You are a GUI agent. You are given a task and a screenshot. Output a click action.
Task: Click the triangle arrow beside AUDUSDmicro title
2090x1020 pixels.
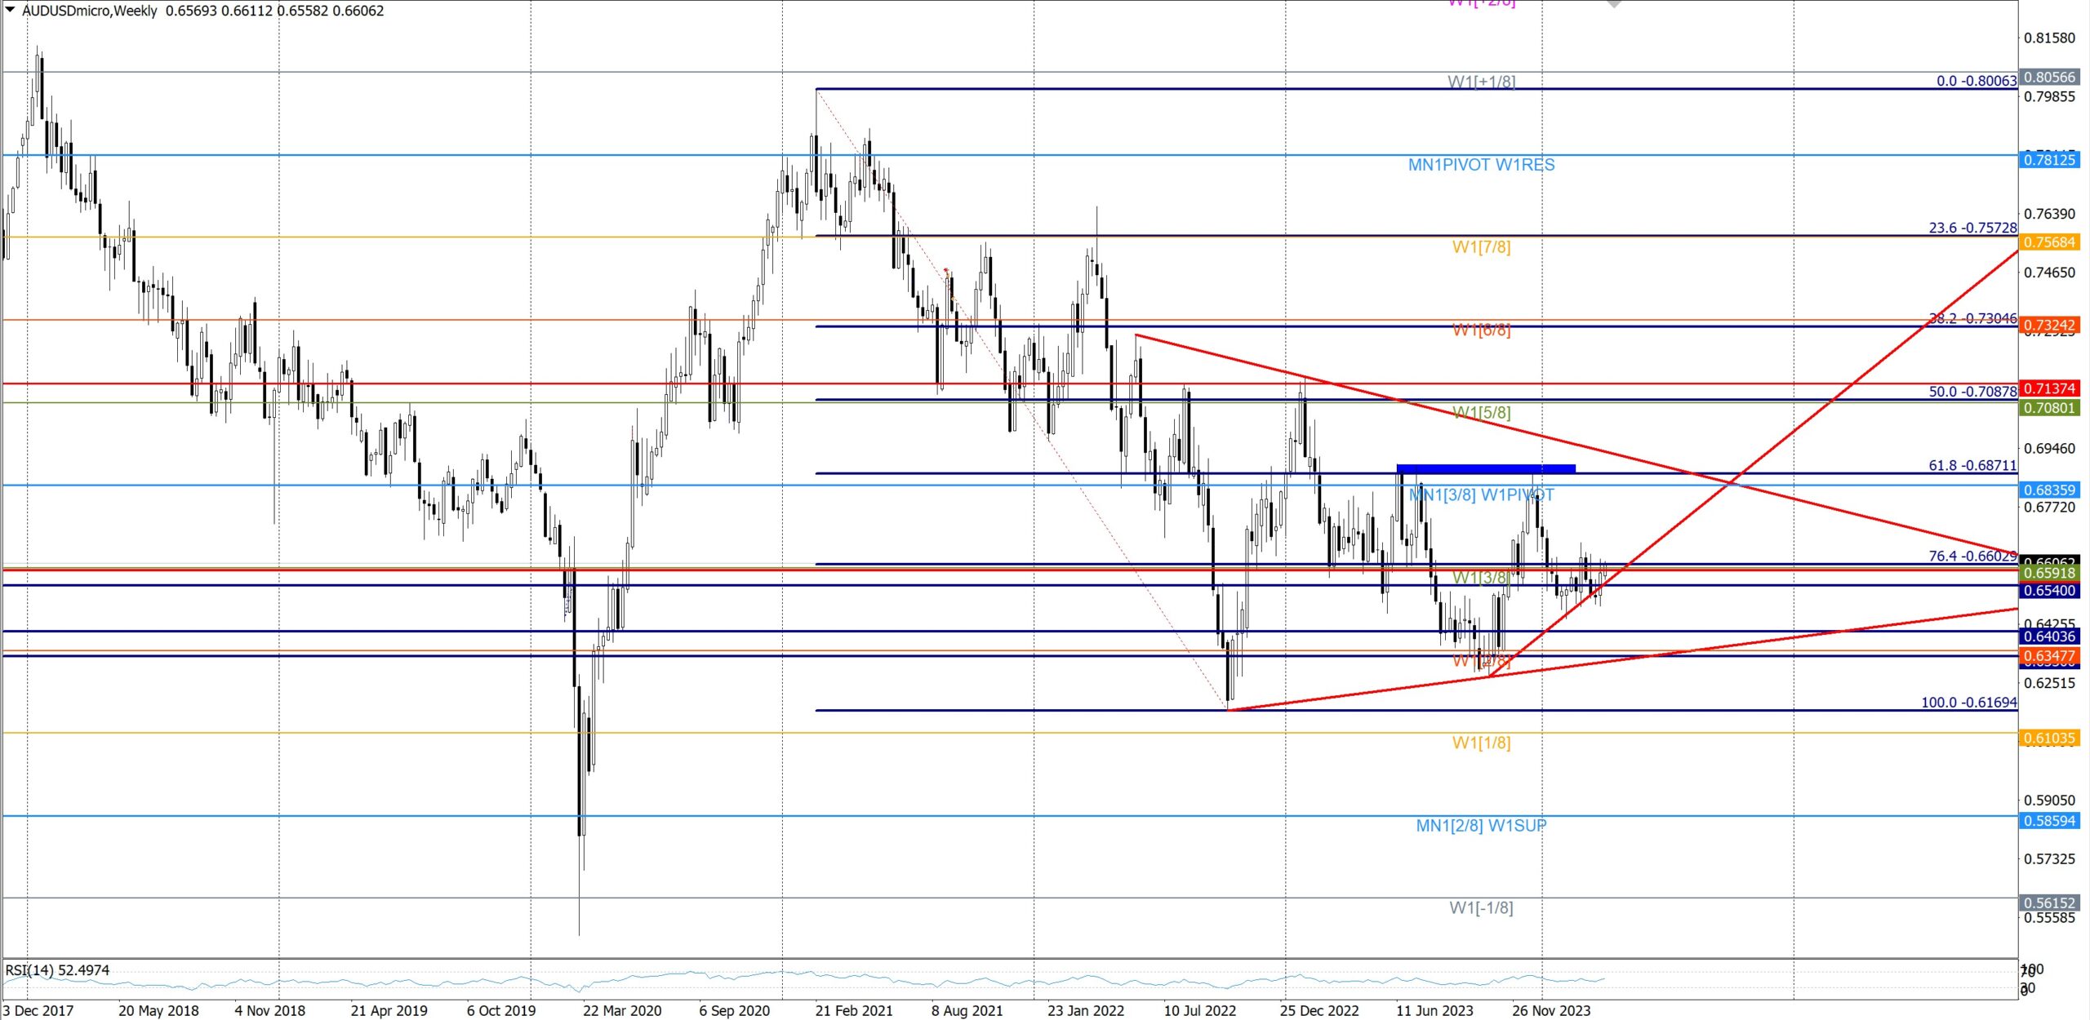10,10
